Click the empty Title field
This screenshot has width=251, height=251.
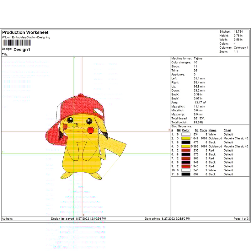(x=31, y=55)
